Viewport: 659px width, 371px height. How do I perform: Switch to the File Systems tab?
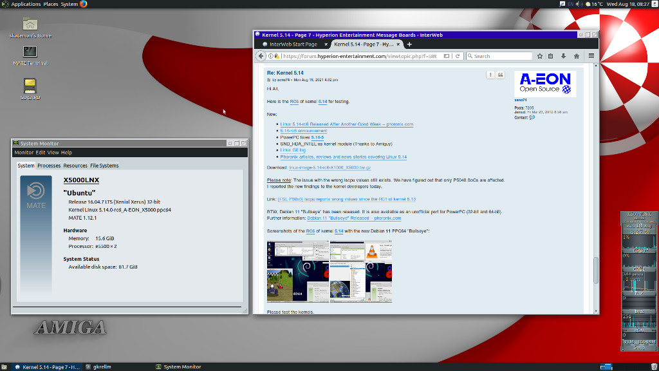pyautogui.click(x=104, y=166)
